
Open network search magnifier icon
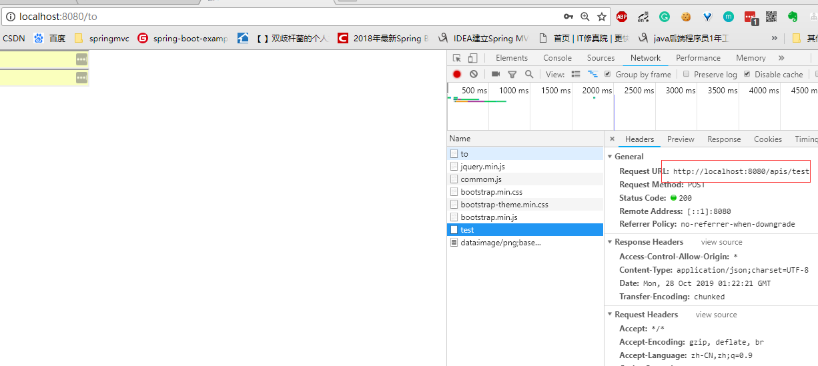(529, 75)
